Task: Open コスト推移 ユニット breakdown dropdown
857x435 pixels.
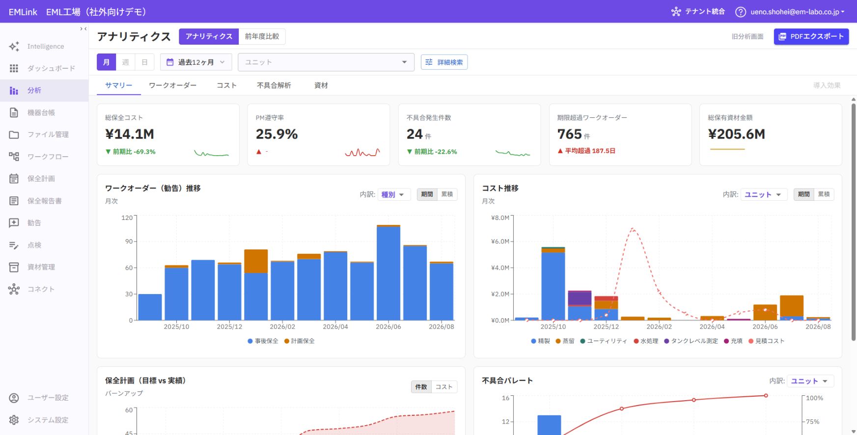Action: point(764,194)
